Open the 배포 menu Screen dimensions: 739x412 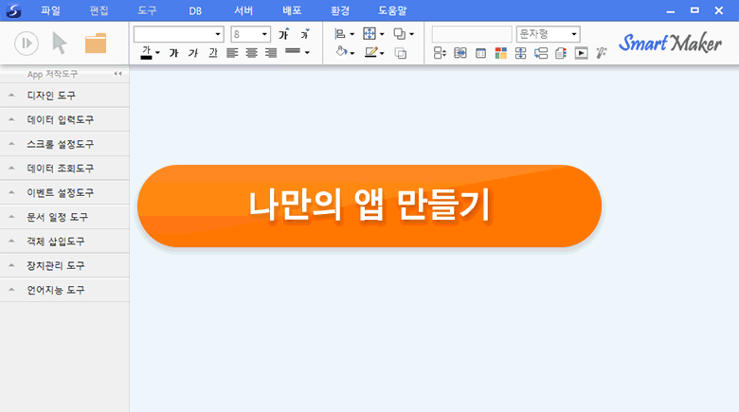292,10
